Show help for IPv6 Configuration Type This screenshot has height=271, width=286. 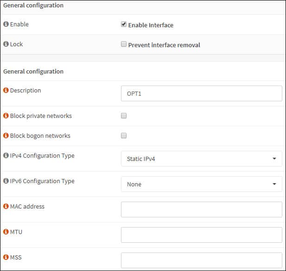pyautogui.click(x=6, y=181)
